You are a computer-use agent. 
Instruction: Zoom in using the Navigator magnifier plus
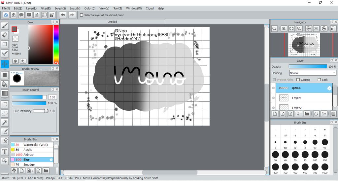point(284,28)
